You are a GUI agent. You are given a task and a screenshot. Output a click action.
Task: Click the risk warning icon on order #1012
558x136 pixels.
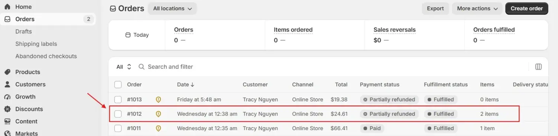(158, 114)
